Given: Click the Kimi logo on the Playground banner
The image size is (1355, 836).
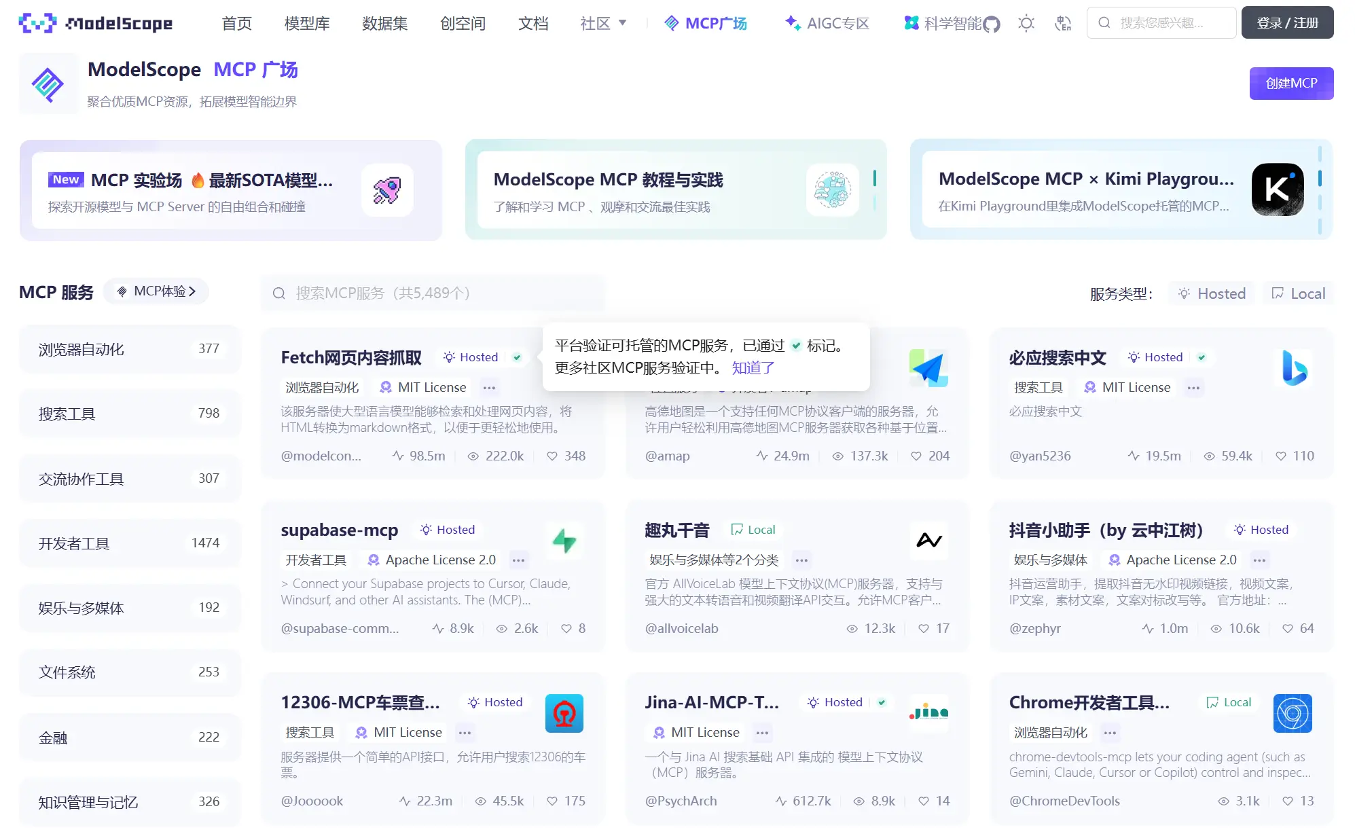Looking at the screenshot, I should [1277, 189].
